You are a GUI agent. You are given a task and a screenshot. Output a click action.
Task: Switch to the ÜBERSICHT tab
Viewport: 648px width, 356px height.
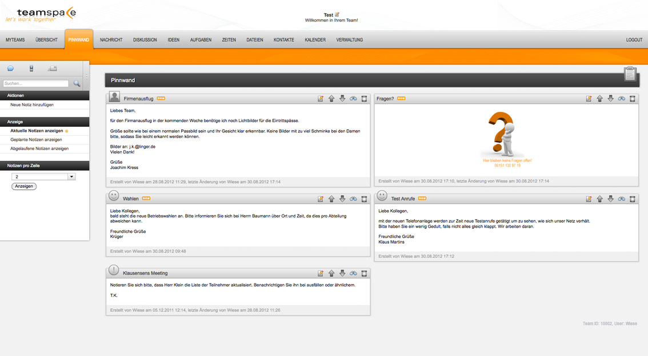pos(47,40)
